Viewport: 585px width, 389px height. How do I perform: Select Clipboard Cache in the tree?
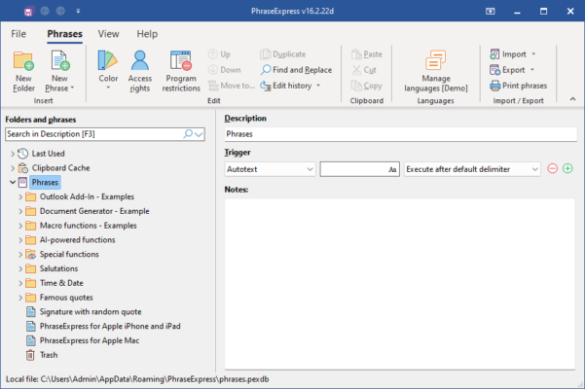60,168
